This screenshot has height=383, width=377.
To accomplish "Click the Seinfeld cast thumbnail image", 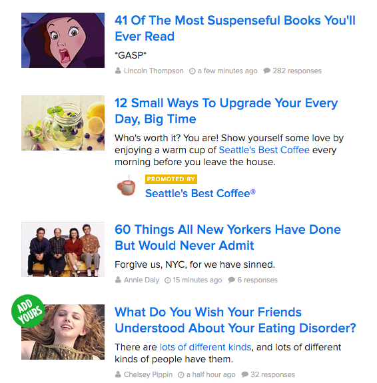I will click(63, 249).
